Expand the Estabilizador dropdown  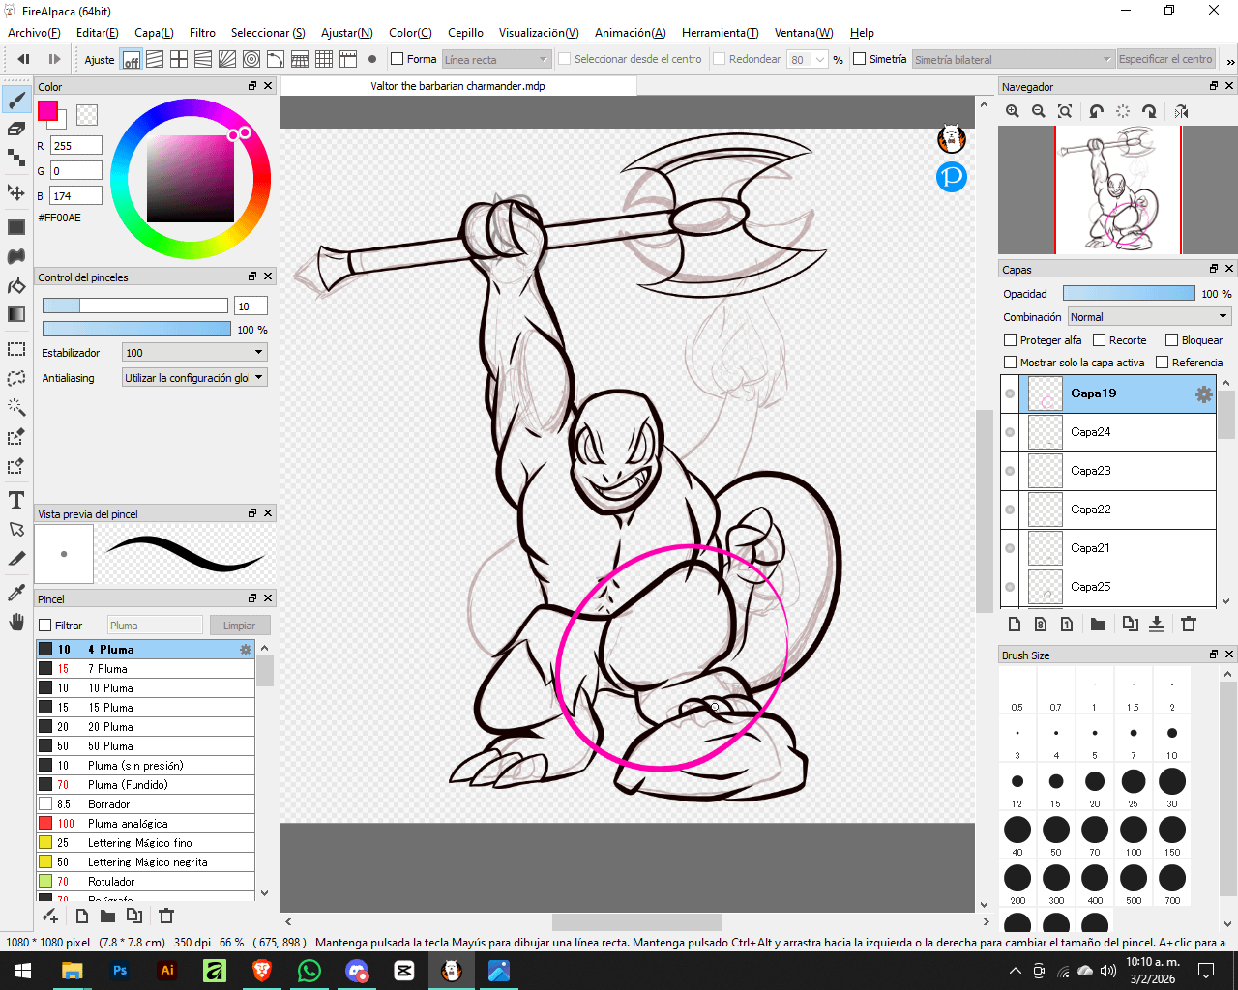point(193,353)
